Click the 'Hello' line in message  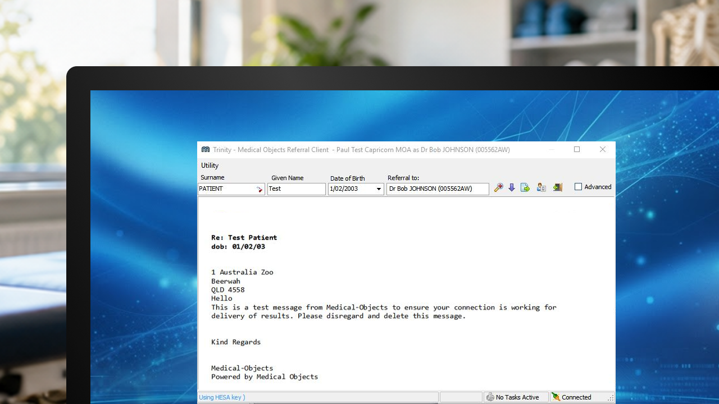[x=221, y=299]
